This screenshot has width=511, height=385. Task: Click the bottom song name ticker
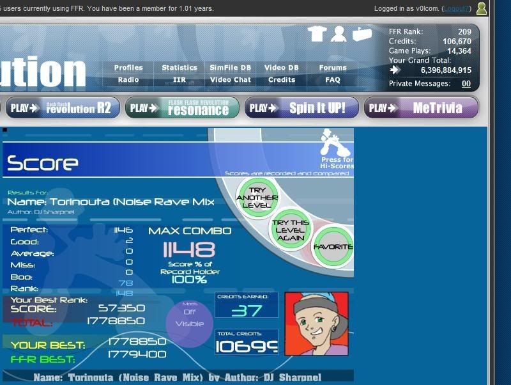pyautogui.click(x=178, y=377)
